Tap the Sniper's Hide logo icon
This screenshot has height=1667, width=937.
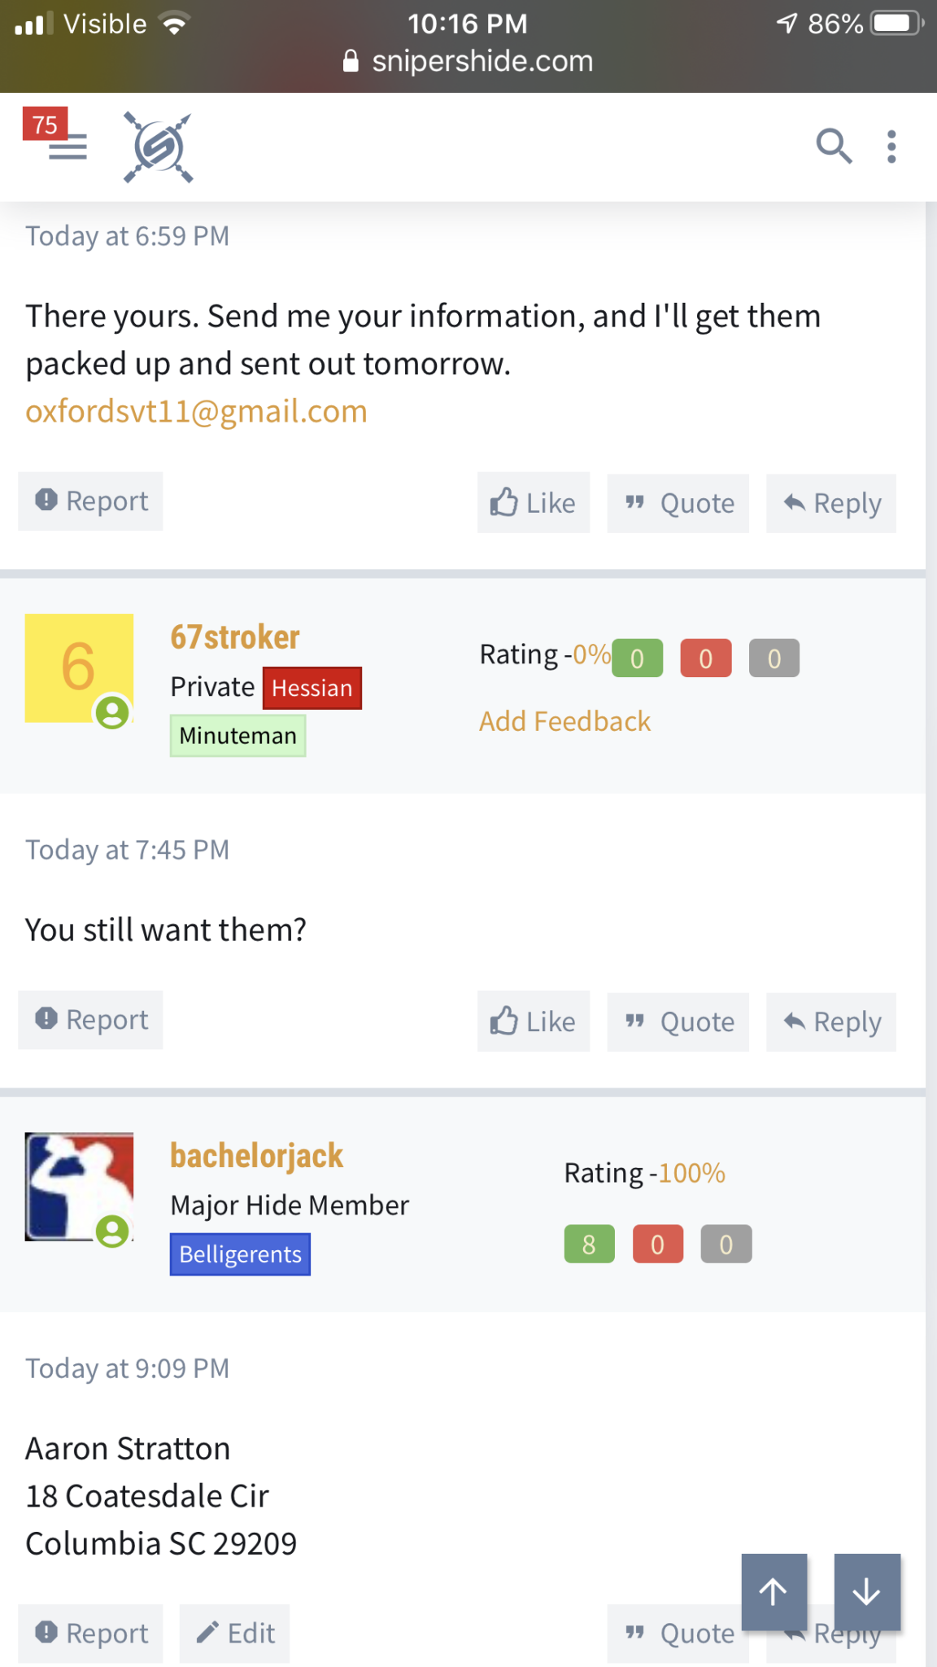[x=158, y=147]
